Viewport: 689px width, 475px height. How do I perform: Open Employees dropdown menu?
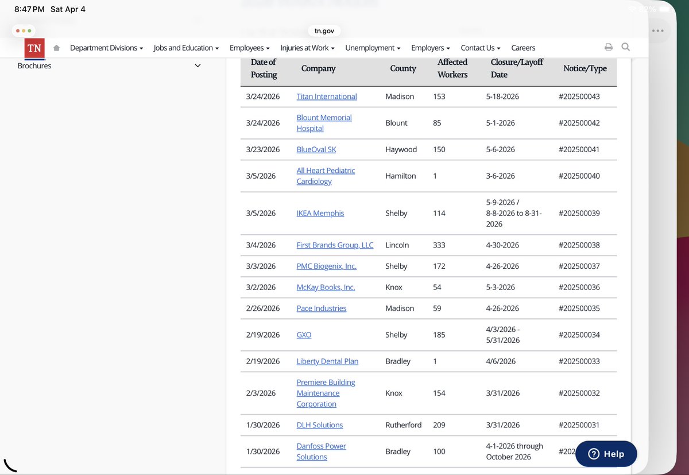click(250, 48)
